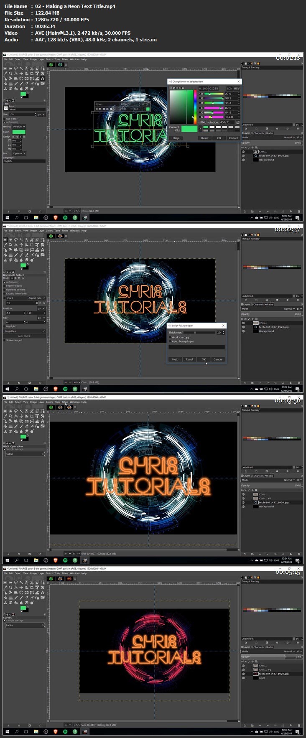This screenshot has height=738, width=306.
Task: Click Help in Change color dialog
Action: (x=176, y=138)
